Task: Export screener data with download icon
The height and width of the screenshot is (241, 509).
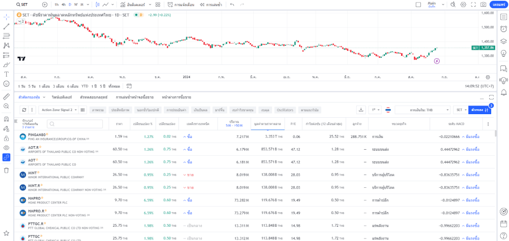Action: (x=361, y=110)
